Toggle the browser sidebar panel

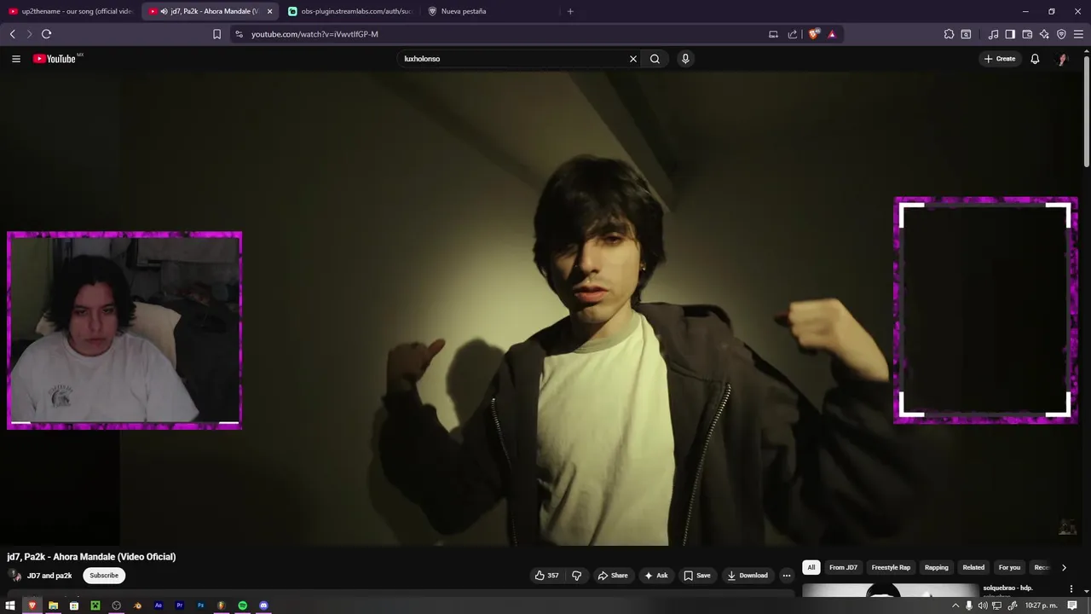point(1010,34)
